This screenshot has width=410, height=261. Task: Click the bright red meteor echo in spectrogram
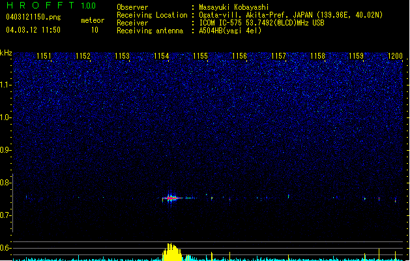(x=171, y=198)
